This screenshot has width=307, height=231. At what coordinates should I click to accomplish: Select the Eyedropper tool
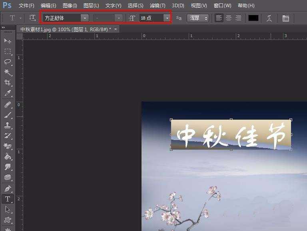coord(8,93)
